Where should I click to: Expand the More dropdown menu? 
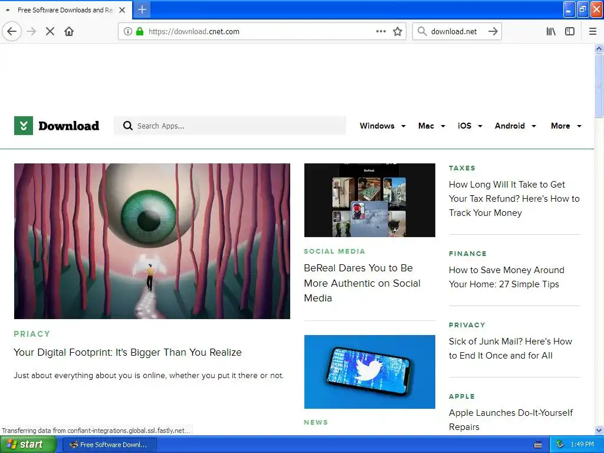(566, 126)
